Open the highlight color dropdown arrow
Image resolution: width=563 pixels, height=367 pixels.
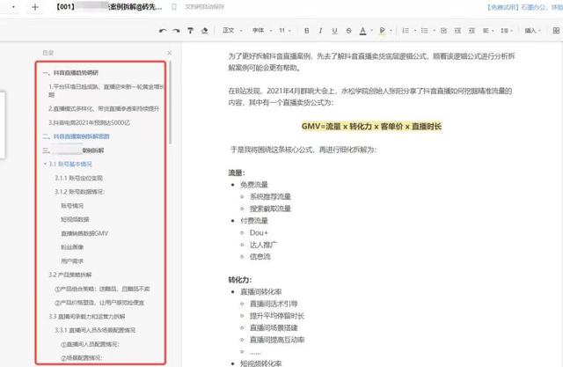391,31
